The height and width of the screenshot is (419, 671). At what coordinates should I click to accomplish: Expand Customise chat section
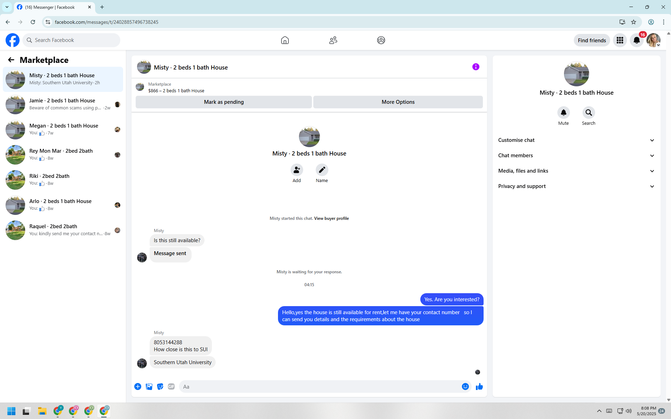[x=576, y=140]
